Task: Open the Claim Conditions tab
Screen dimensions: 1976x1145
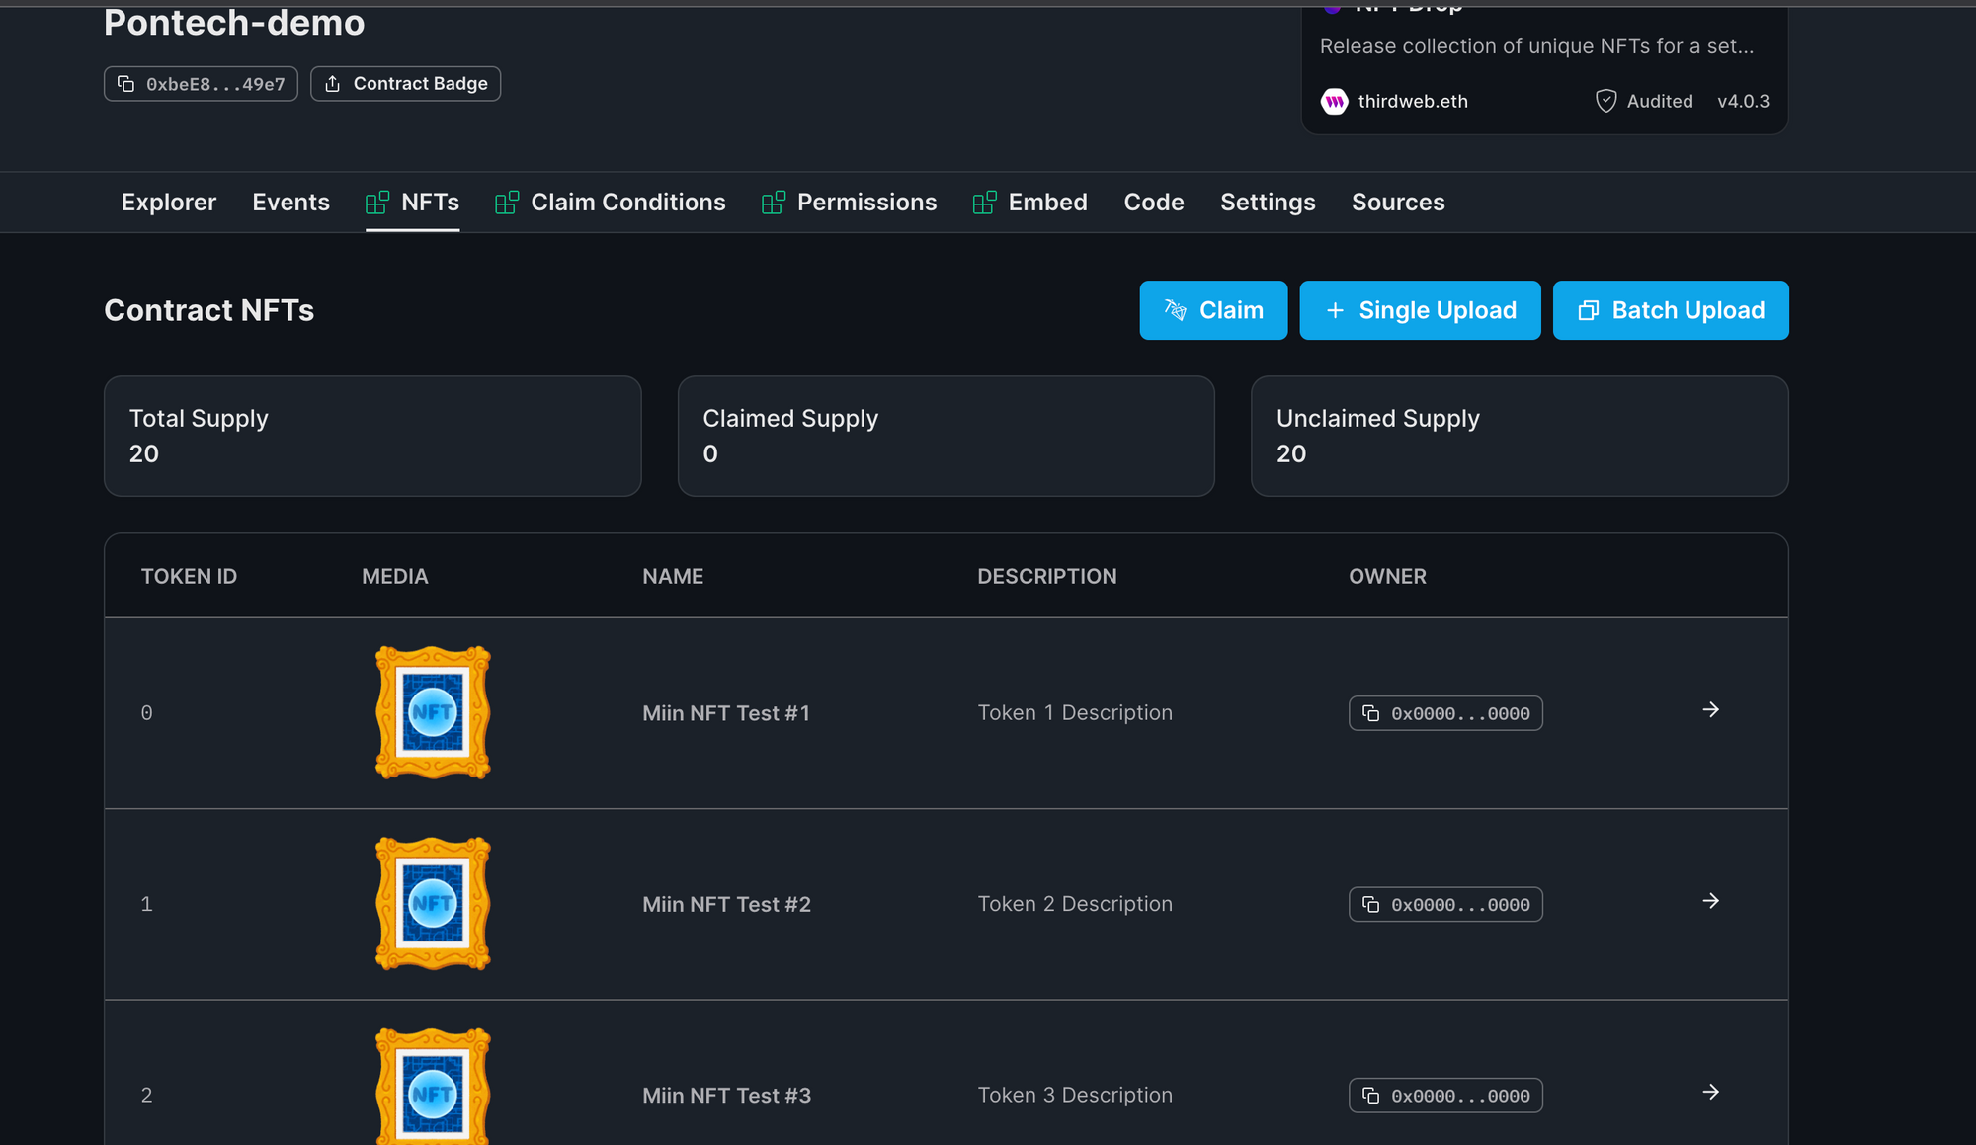Action: pyautogui.click(x=611, y=203)
